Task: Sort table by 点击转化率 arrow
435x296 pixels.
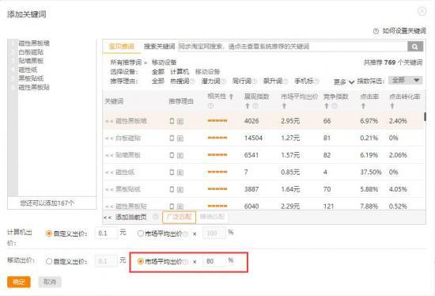Action: coord(392,106)
